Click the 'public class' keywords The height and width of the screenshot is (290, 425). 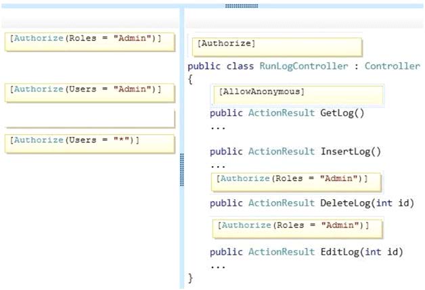[x=221, y=66]
